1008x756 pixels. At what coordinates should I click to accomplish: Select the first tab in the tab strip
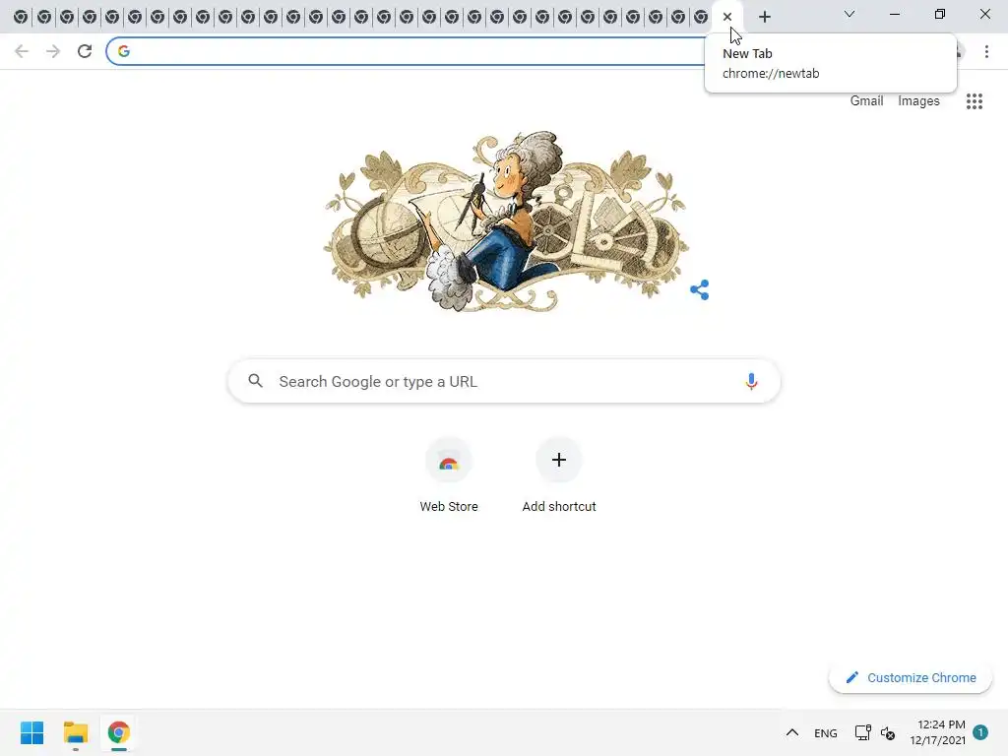pos(21,17)
